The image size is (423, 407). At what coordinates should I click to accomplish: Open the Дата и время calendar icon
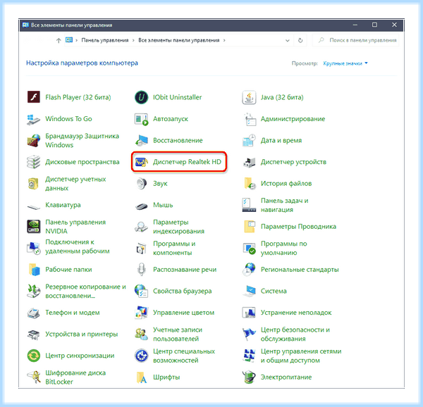[x=249, y=140]
